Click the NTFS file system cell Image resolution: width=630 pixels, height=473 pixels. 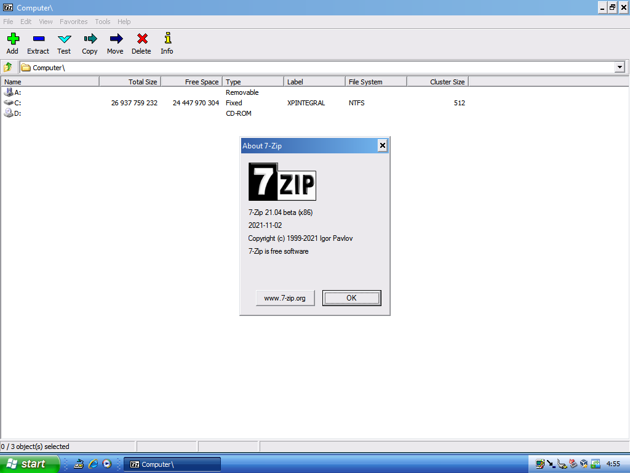[356, 103]
